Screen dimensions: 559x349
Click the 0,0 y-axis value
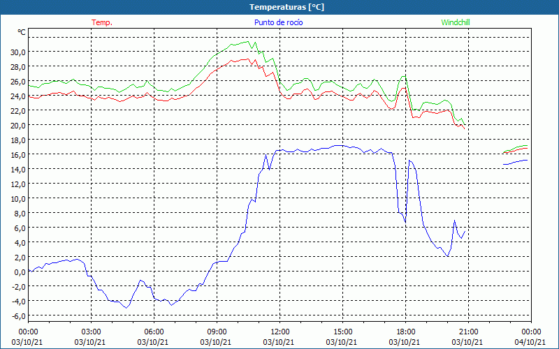click(20, 272)
